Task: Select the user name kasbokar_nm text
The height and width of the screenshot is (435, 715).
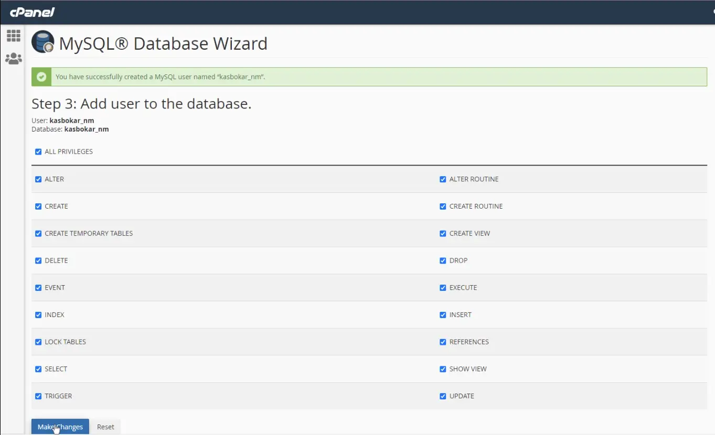Action: 72,121
